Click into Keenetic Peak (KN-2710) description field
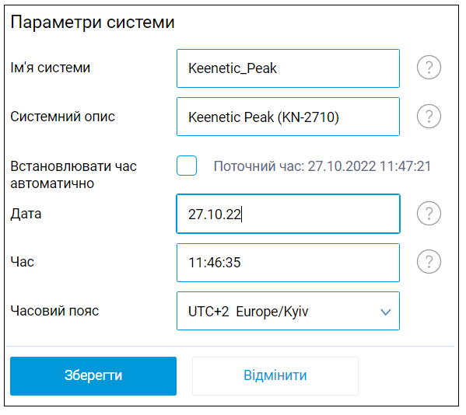The width and height of the screenshot is (466, 415). [288, 117]
